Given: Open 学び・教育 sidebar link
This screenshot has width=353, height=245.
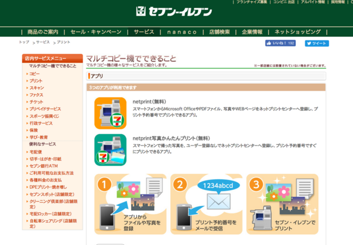Looking at the screenshot, I should pyautogui.click(x=38, y=137).
